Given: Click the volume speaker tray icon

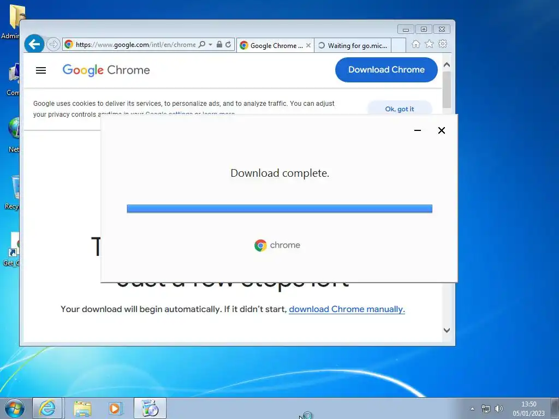Looking at the screenshot, I should click(499, 409).
